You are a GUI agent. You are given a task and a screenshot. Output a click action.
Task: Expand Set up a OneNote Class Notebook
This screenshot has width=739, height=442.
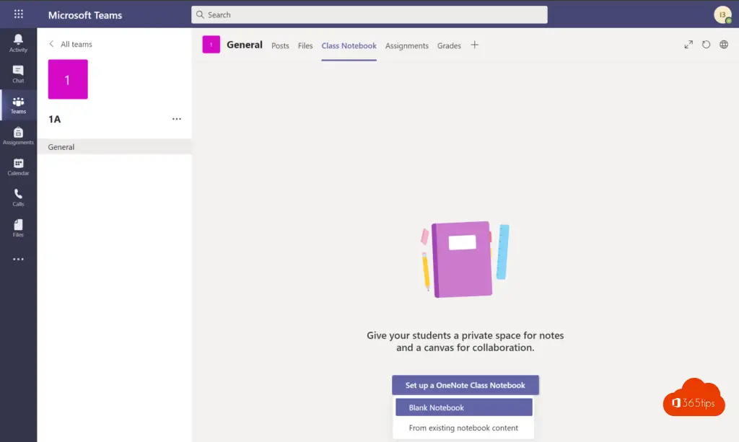click(465, 385)
